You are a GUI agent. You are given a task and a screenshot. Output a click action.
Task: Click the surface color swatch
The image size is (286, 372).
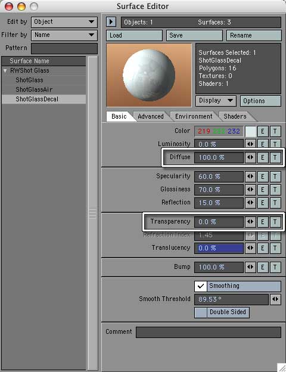tap(250, 131)
